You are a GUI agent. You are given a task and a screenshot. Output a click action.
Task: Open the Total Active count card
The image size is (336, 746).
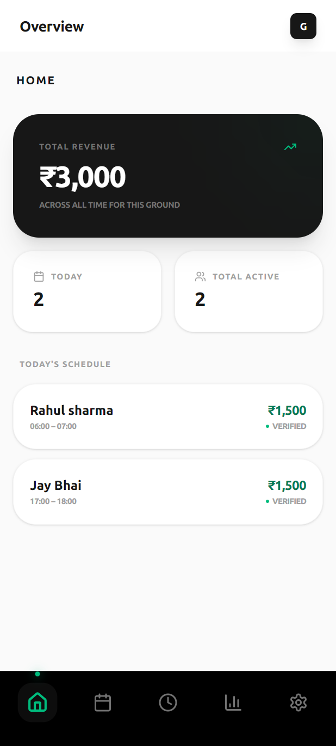point(248,291)
